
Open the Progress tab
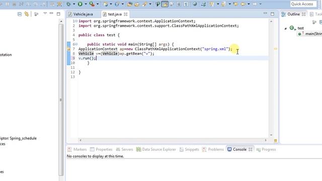pos(266,149)
